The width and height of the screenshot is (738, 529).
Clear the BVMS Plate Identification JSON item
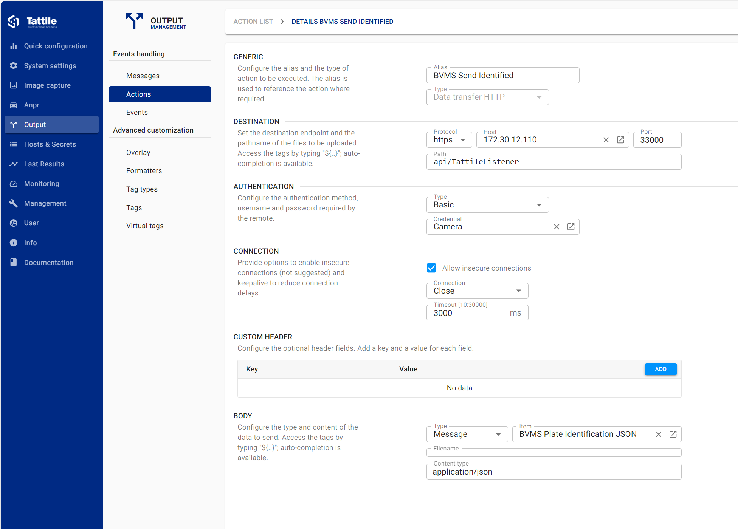(659, 434)
